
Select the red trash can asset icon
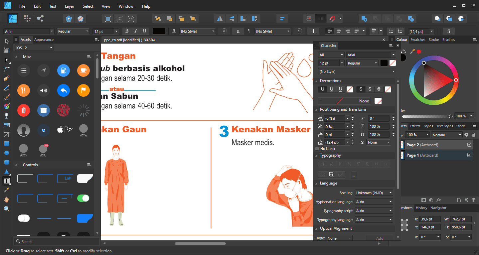24,110
